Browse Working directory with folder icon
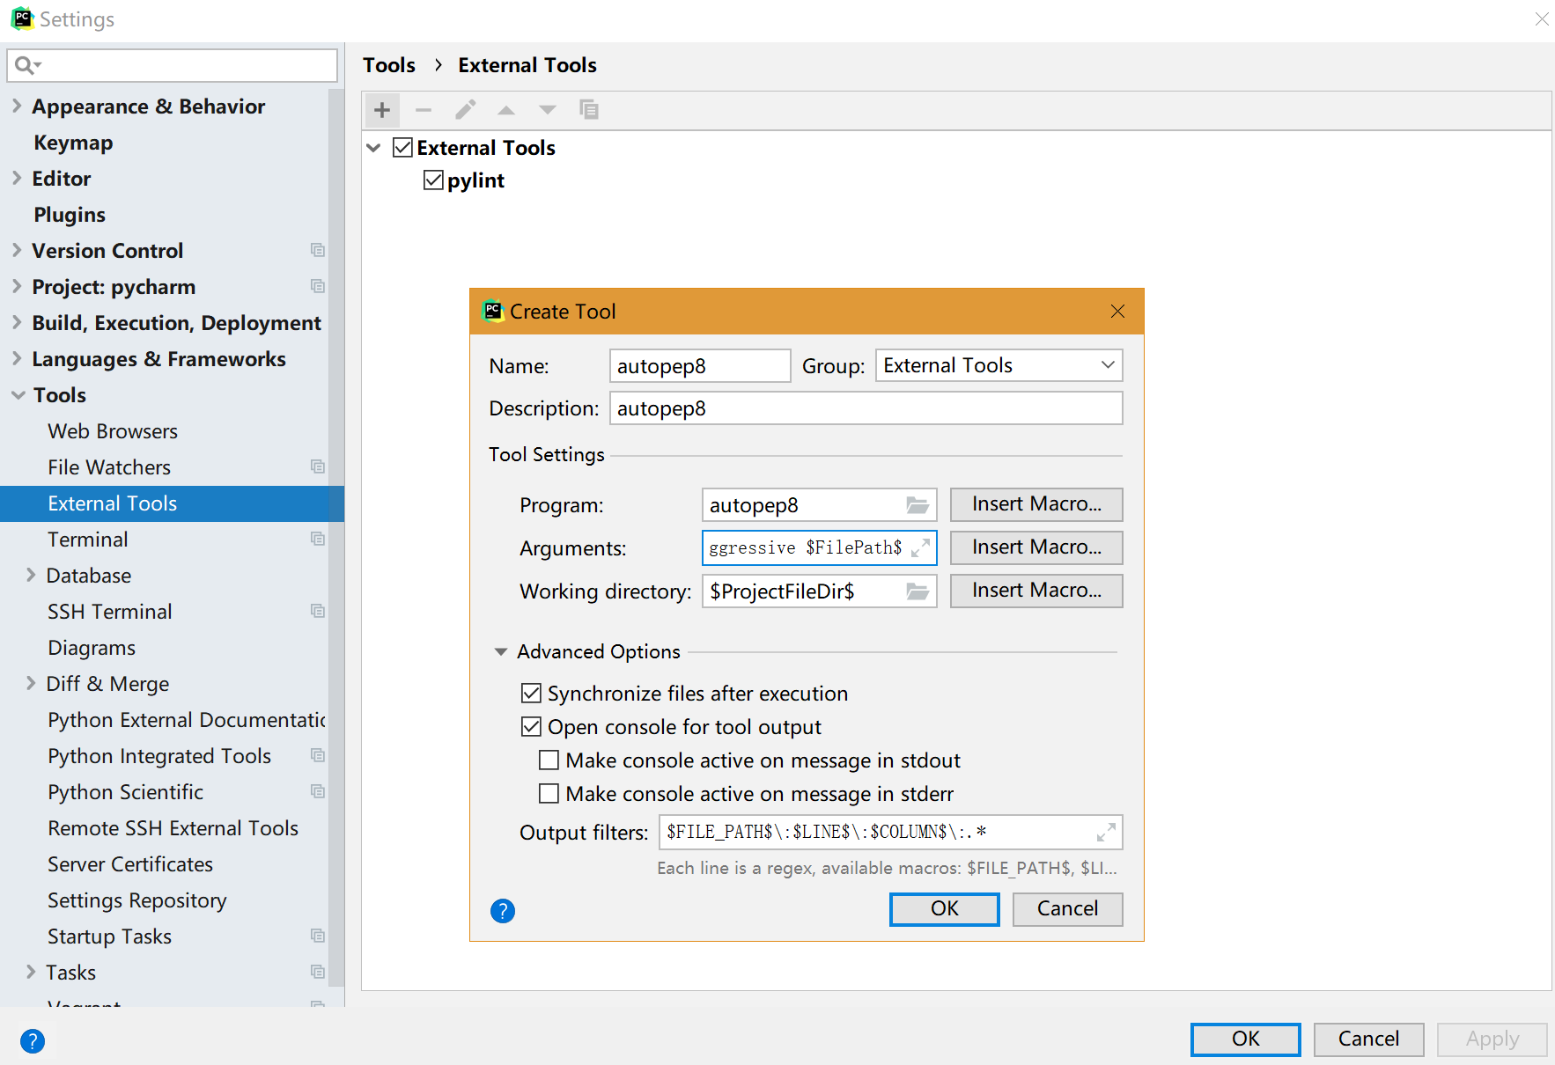The height and width of the screenshot is (1065, 1555). tap(918, 591)
